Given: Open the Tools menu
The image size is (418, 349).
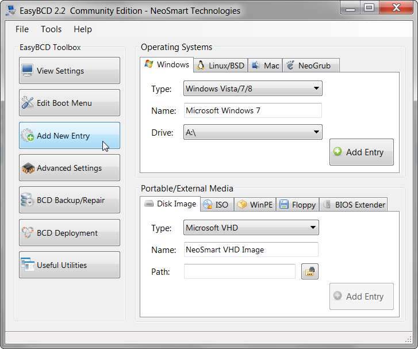Looking at the screenshot, I should tap(51, 29).
